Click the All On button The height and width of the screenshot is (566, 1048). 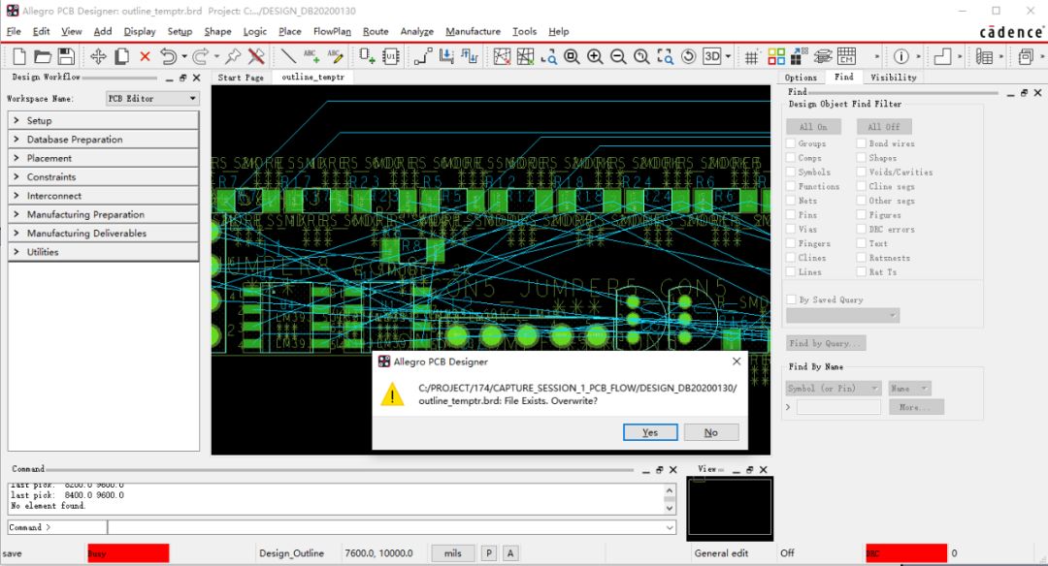point(813,127)
